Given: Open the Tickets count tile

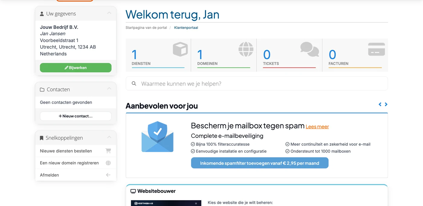Looking at the screenshot, I should 289,55.
